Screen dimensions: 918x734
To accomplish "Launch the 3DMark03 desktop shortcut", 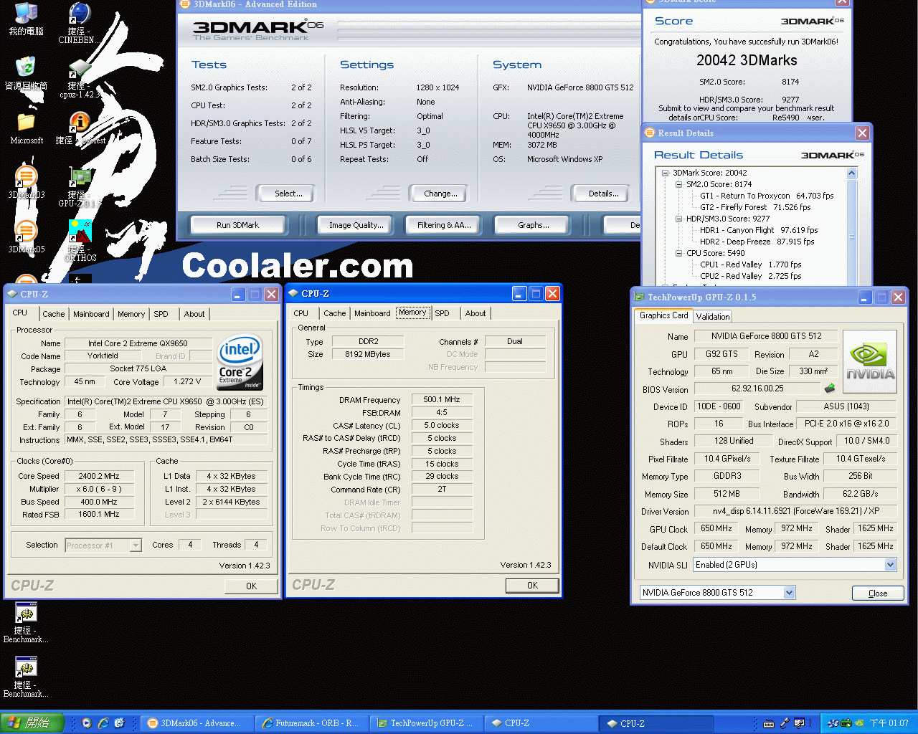I will coord(27,182).
